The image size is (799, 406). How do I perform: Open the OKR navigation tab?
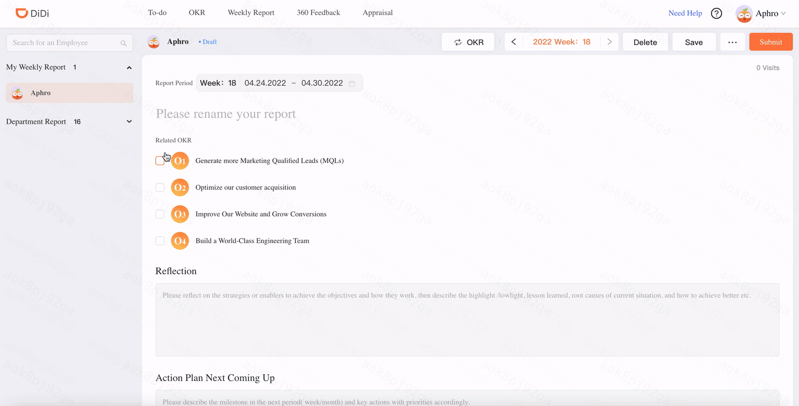pos(197,13)
